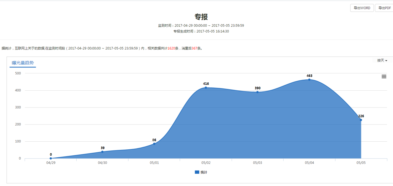Click the 416 value label
The height and width of the screenshot is (186, 393).
click(206, 83)
